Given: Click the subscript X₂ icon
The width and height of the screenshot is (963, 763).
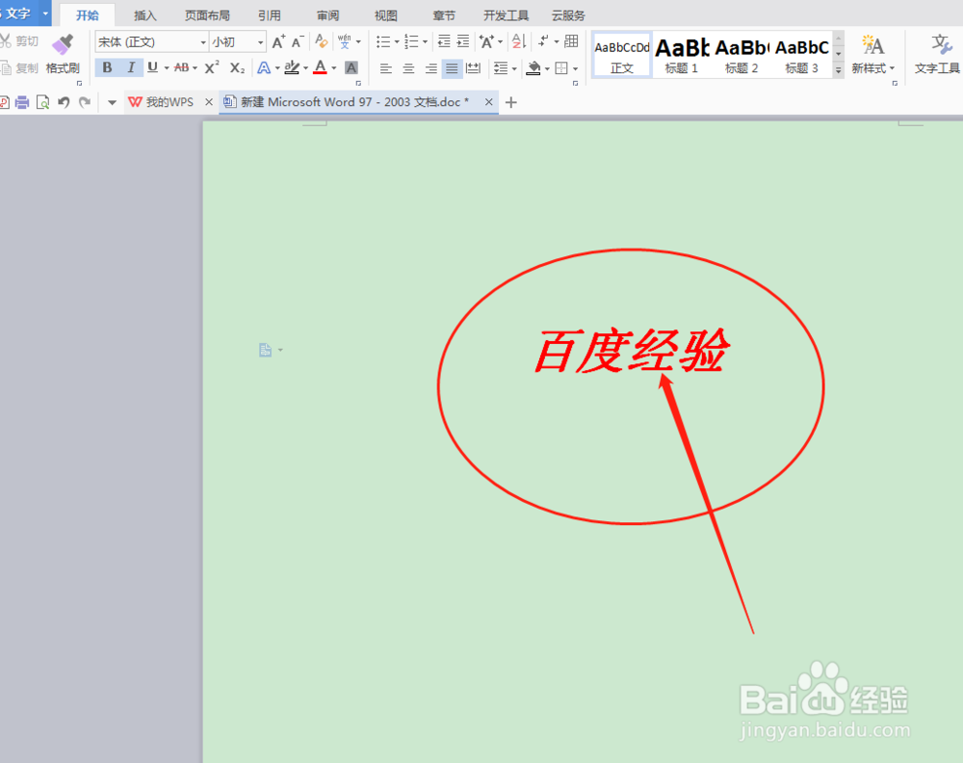Looking at the screenshot, I should tap(236, 68).
